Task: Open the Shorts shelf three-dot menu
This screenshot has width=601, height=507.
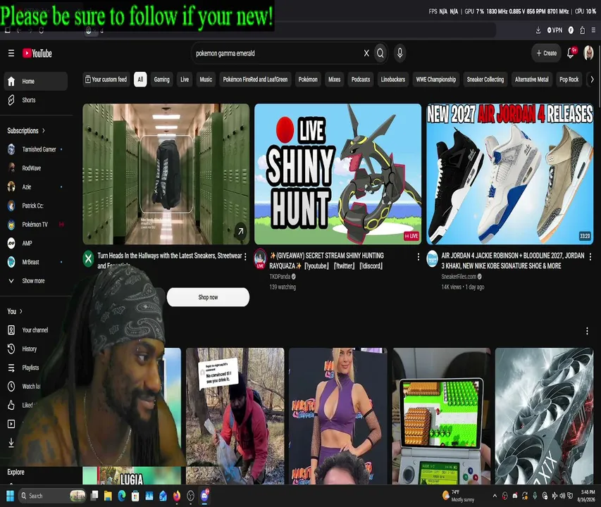Action: tap(587, 331)
